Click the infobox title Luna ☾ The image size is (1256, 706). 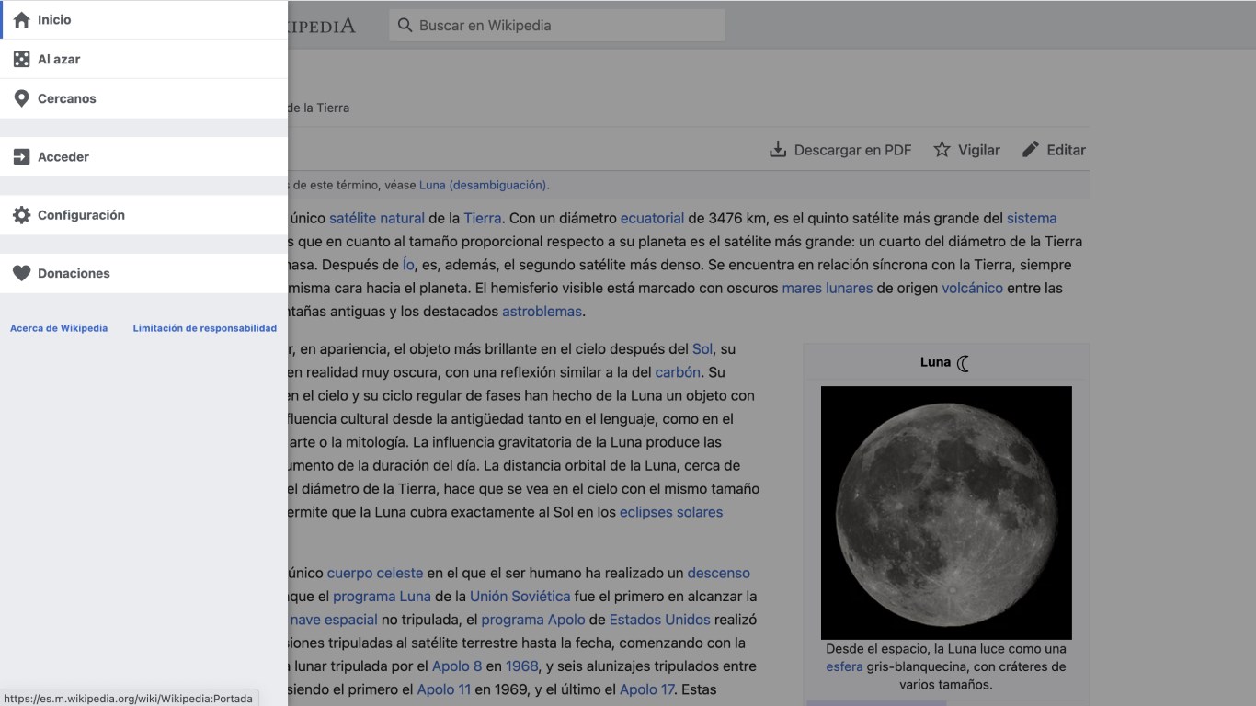click(x=946, y=363)
